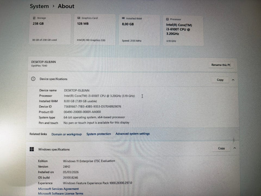Click the Processor card icon
This screenshot has height=196, width=261.
click(167, 19)
